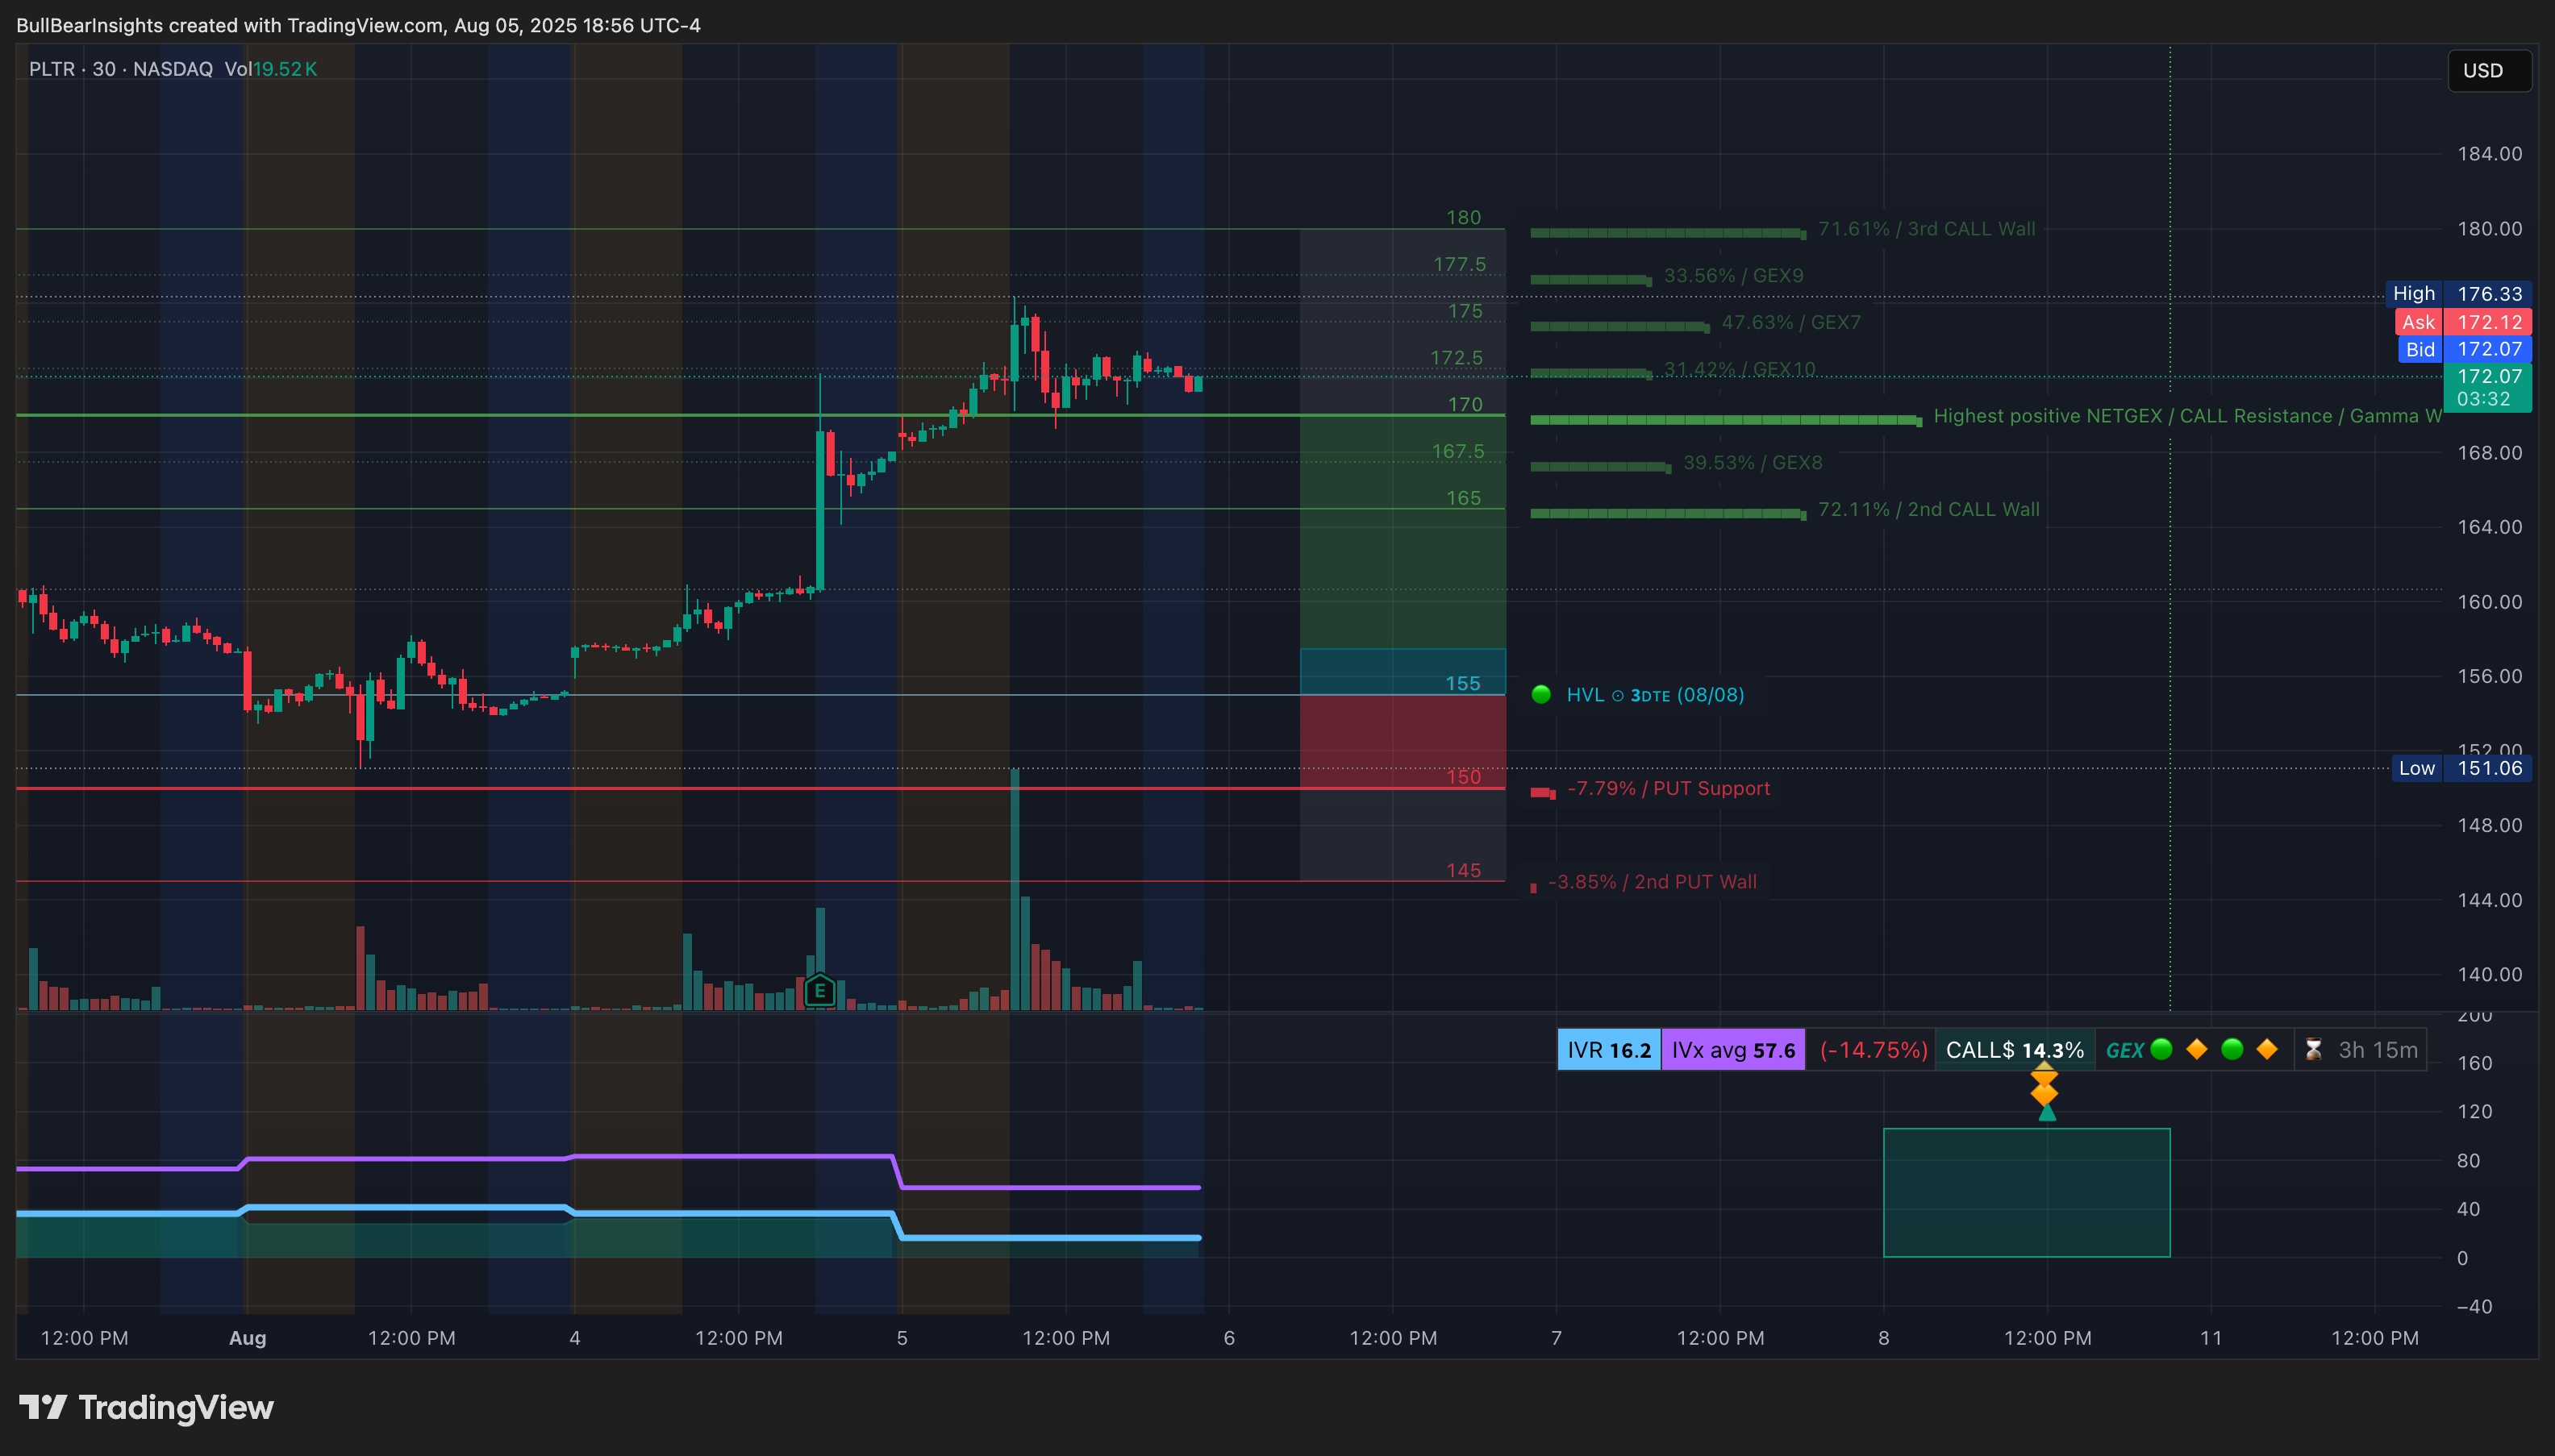
Task: Click the USD currency button
Action: point(2489,70)
